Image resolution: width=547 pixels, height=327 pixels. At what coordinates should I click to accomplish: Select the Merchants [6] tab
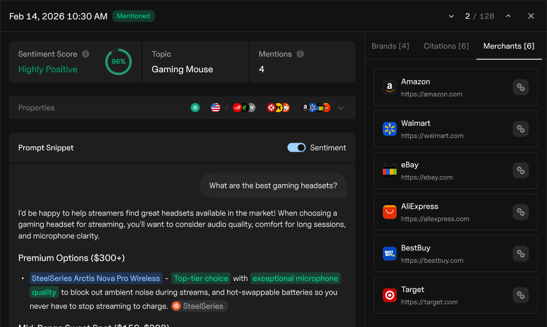coord(509,46)
